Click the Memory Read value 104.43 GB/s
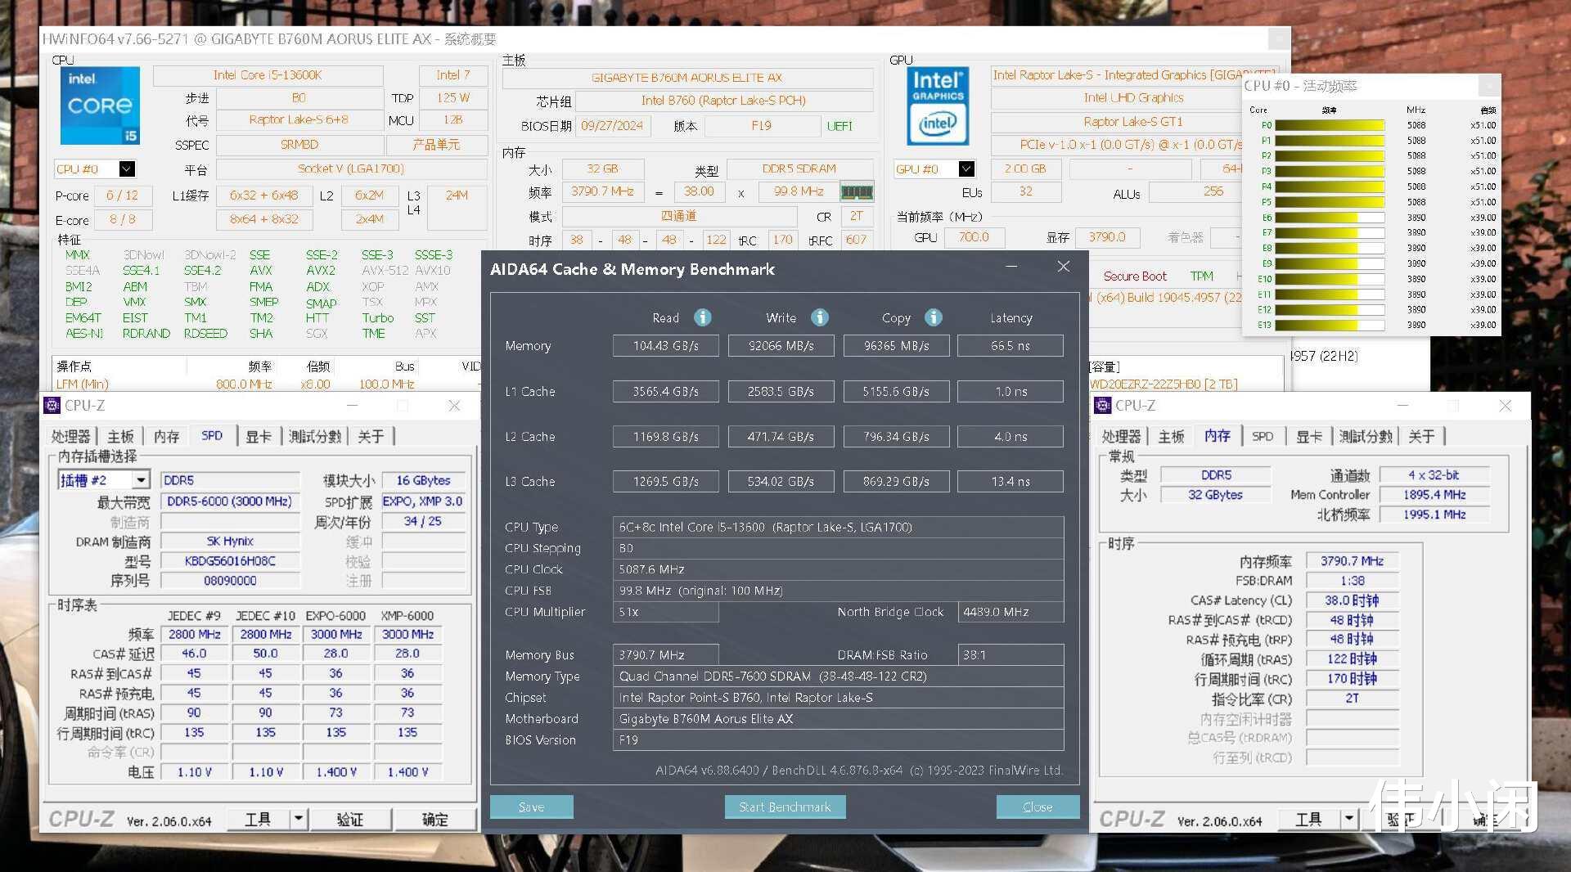 [x=666, y=346]
